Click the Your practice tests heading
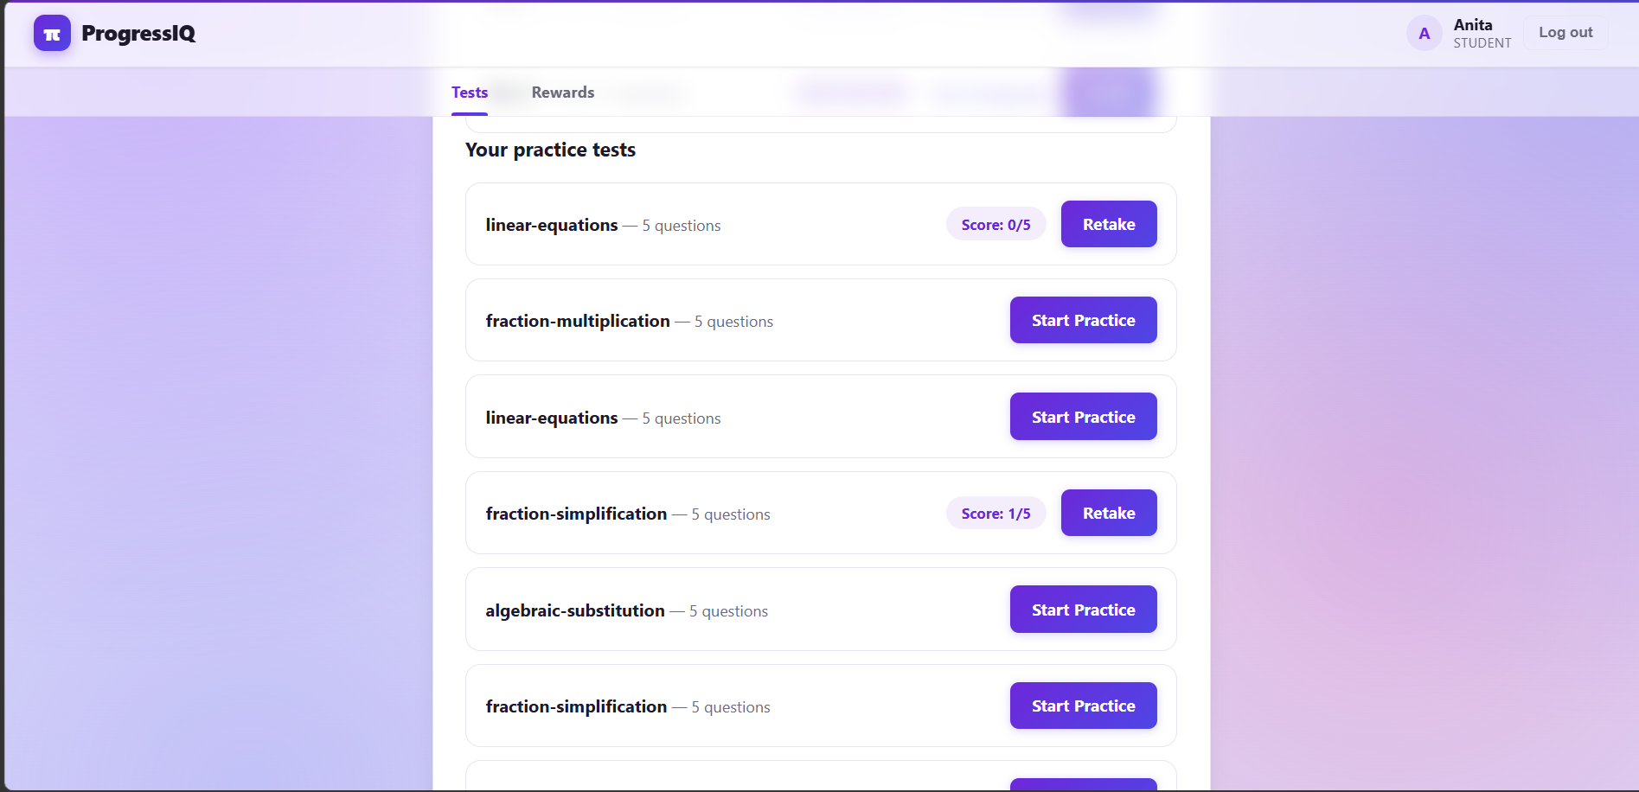This screenshot has width=1639, height=792. coord(550,150)
